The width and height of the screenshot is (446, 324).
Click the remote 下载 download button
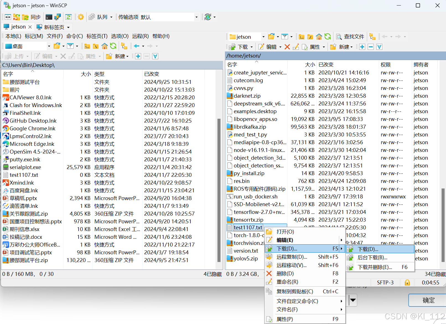coord(238,47)
